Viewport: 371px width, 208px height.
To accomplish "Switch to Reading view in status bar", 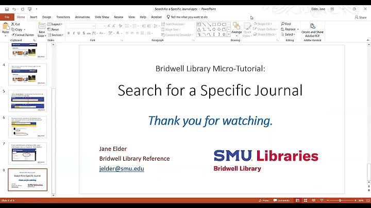I will (313, 200).
